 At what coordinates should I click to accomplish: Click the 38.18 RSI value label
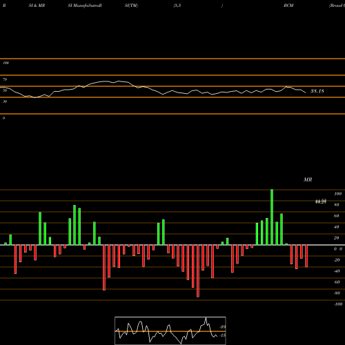pos(317,91)
